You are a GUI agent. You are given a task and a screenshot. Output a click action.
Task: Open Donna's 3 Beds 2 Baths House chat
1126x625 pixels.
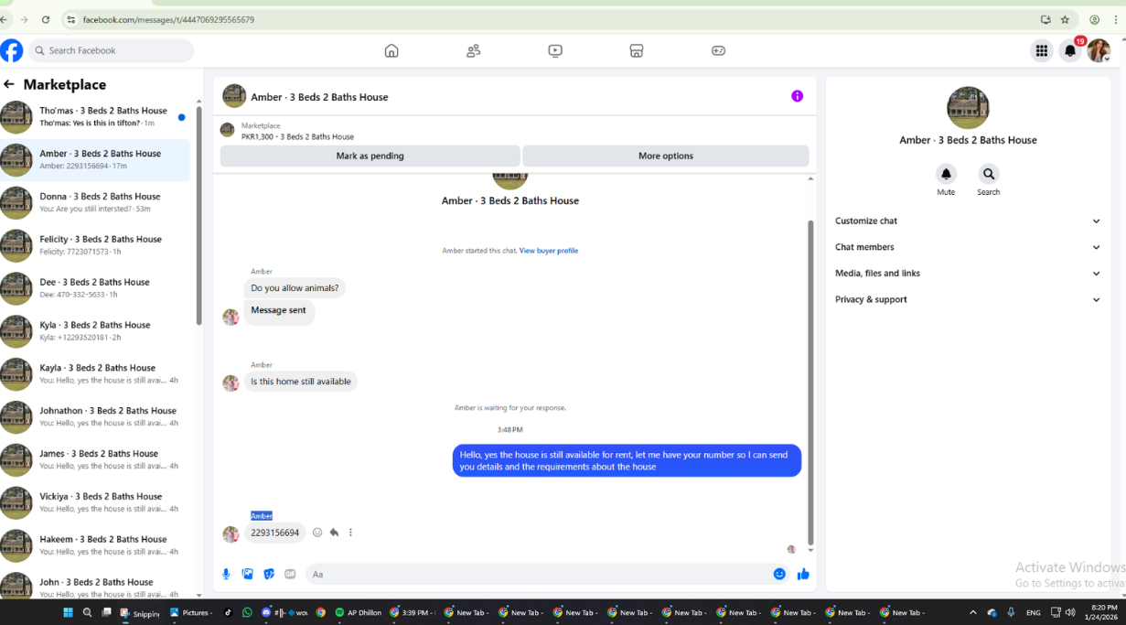pyautogui.click(x=95, y=202)
